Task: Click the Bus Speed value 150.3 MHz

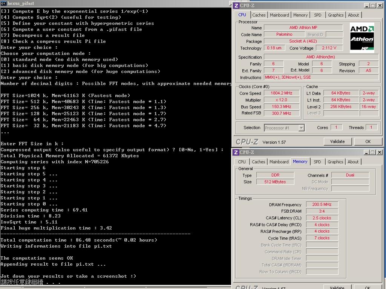Action: tap(281, 106)
